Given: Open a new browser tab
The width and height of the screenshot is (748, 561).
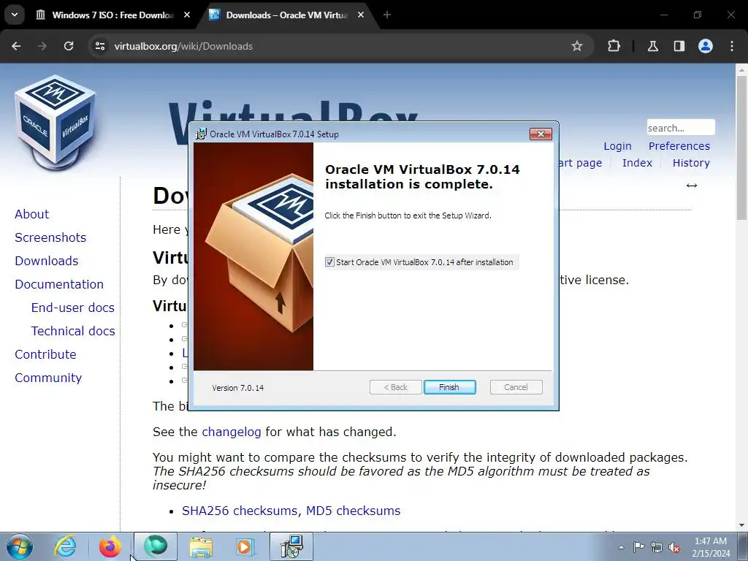Looking at the screenshot, I should 387,15.
